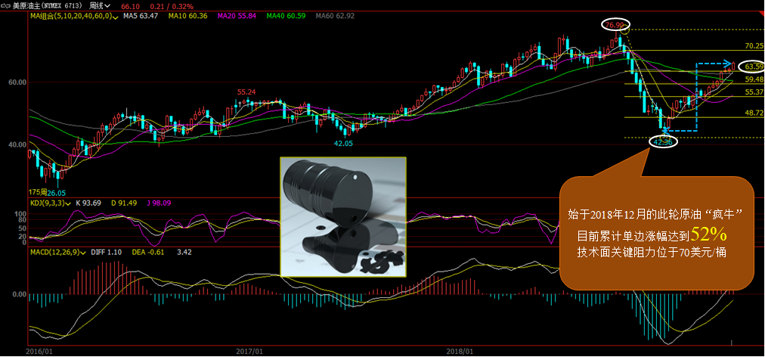Click the 2017/01 date on time axis
This screenshot has width=765, height=357.
[x=249, y=352]
